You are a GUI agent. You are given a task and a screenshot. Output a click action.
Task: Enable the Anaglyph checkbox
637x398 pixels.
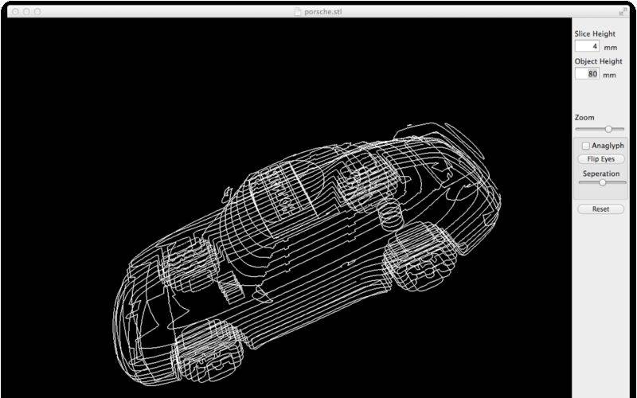[585, 146]
